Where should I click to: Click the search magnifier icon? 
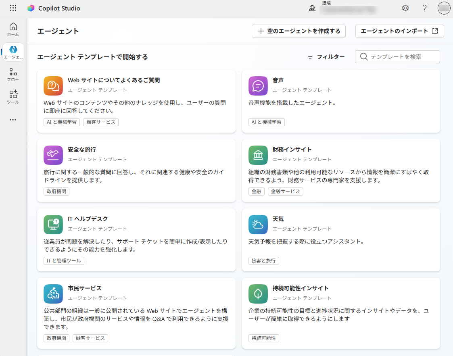364,56
